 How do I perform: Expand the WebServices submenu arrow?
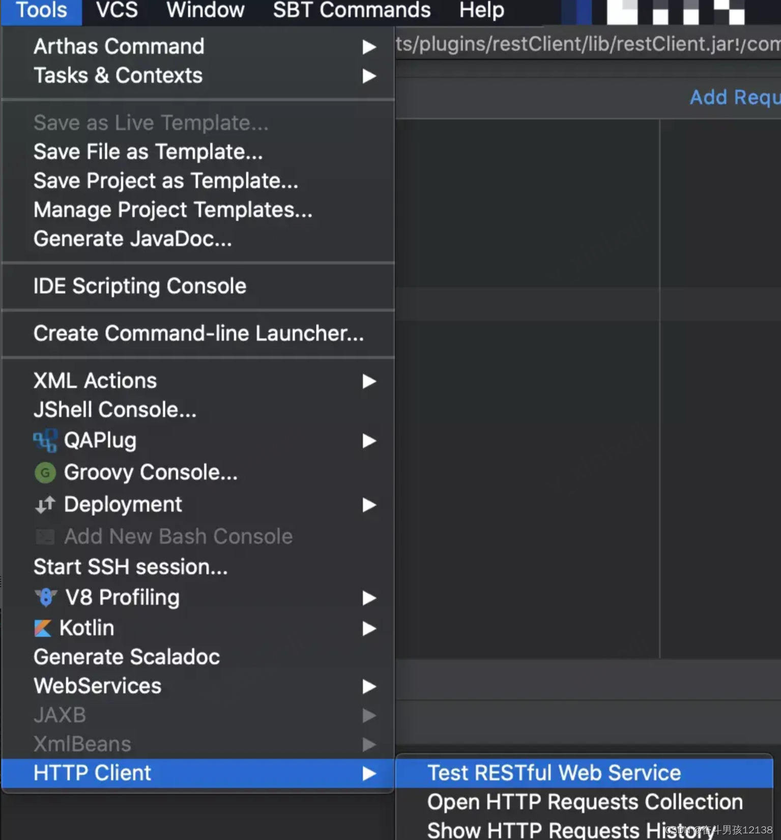pos(369,686)
